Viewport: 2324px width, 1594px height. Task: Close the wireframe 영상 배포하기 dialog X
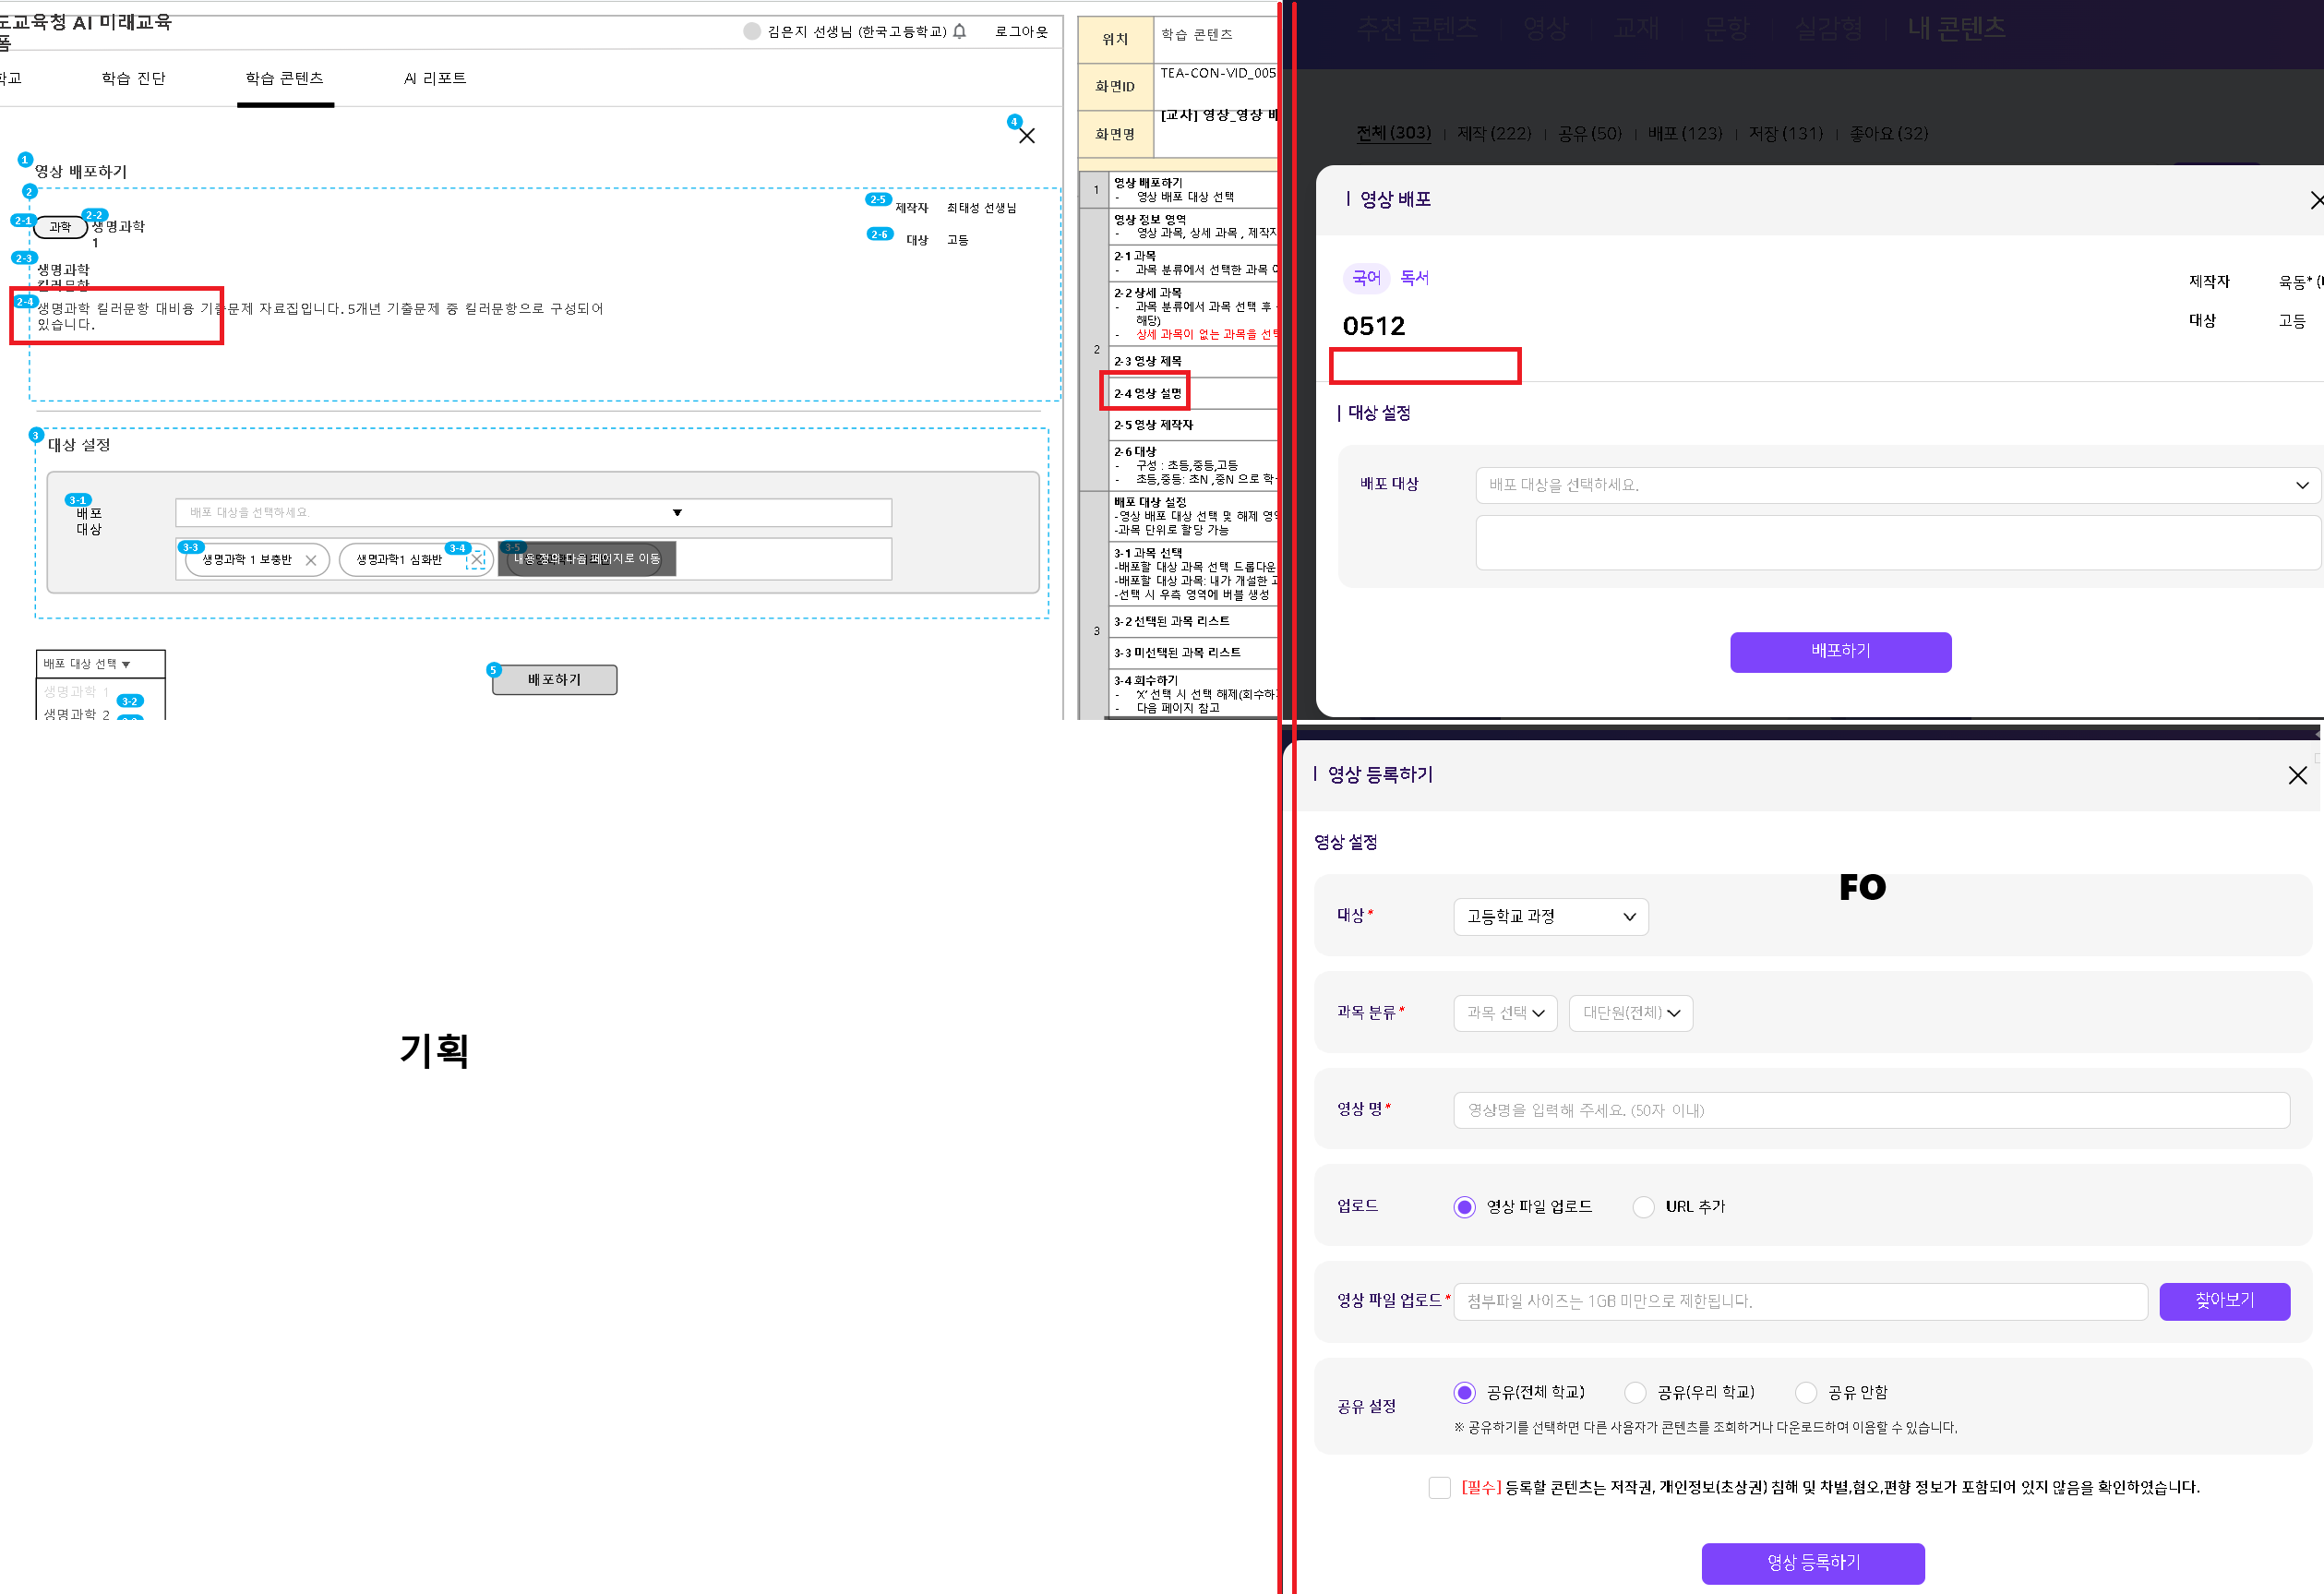[1026, 136]
